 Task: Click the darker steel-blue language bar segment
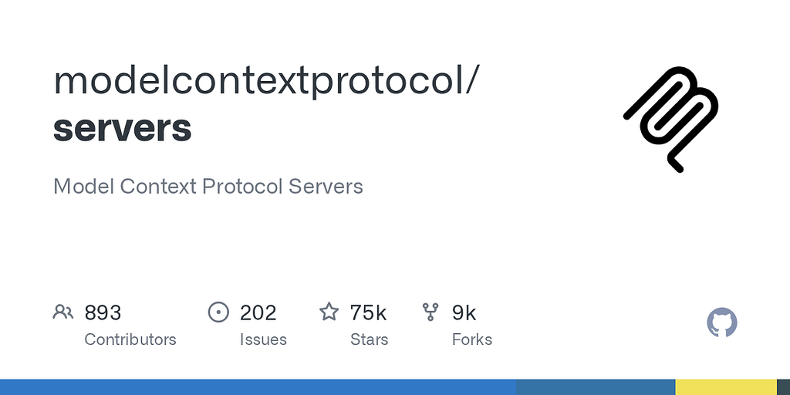[x=596, y=387]
